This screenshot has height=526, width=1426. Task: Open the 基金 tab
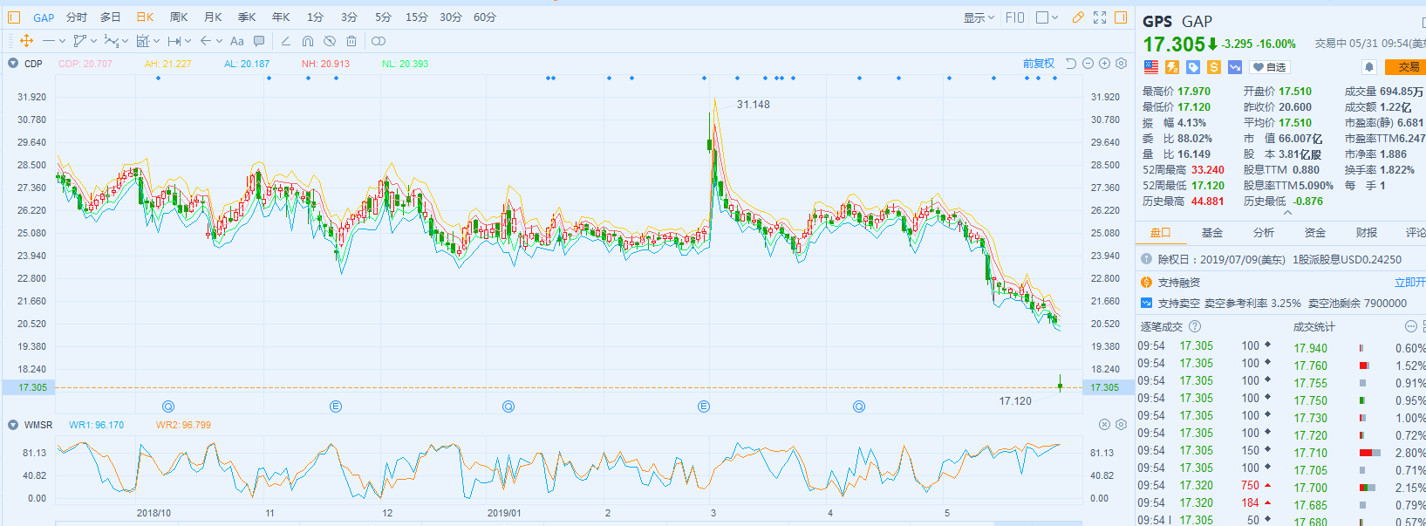(x=1212, y=233)
